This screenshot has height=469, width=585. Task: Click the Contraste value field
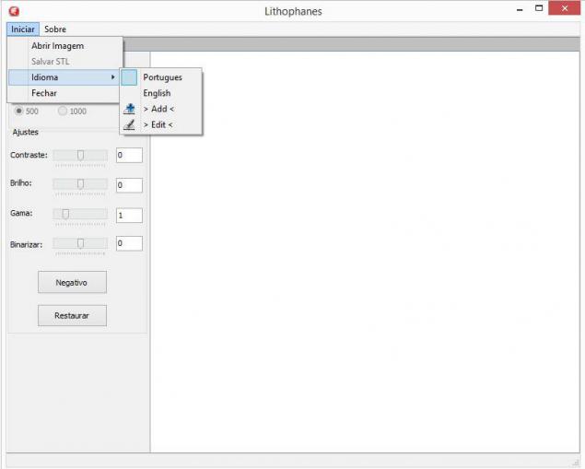129,155
